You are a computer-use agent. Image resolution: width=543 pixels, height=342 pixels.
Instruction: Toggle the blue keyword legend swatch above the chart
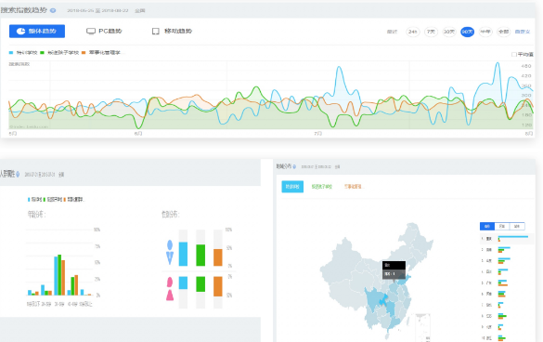click(x=11, y=53)
